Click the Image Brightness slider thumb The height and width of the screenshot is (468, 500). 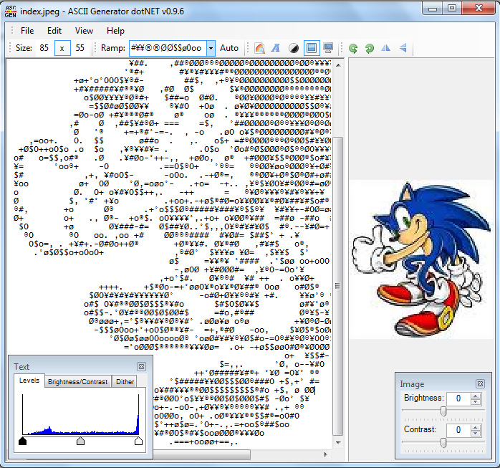(443, 411)
